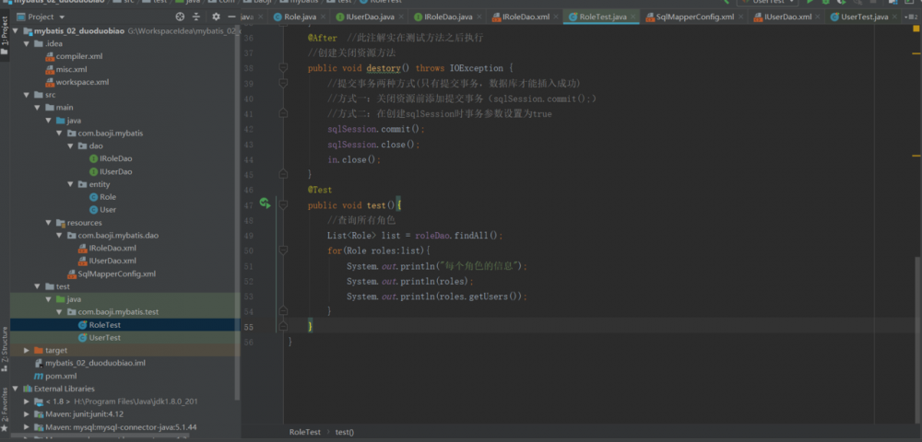
Task: Click the run test gutter icon beside test()
Action: click(264, 203)
